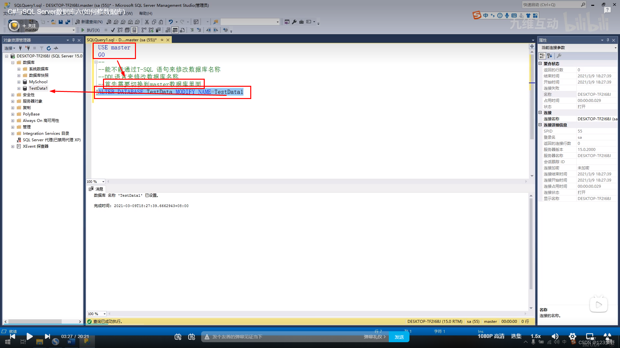Select Integration Services 目录 node

(46, 134)
